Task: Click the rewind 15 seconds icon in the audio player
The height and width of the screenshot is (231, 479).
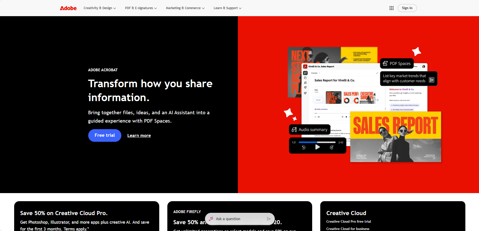Action: (x=304, y=148)
